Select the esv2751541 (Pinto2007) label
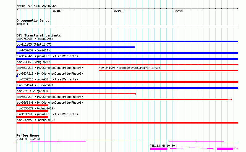This screenshot has height=152, width=246. (x=35, y=85)
